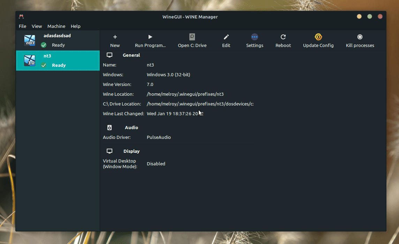Screen dimensions: 399x244
Task: Click the Settings label in toolbar
Action: point(255,46)
